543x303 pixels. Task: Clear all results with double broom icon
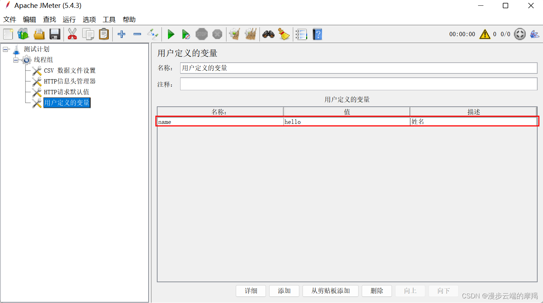pyautogui.click(x=251, y=34)
